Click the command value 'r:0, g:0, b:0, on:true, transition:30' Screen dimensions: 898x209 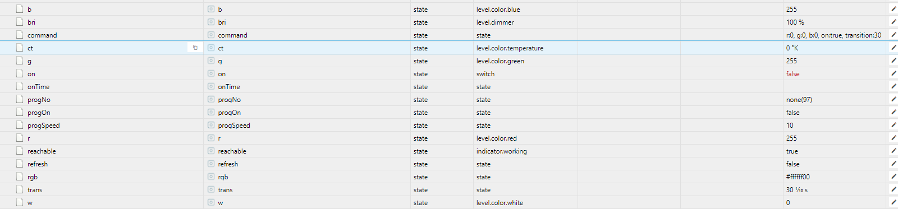pos(833,35)
